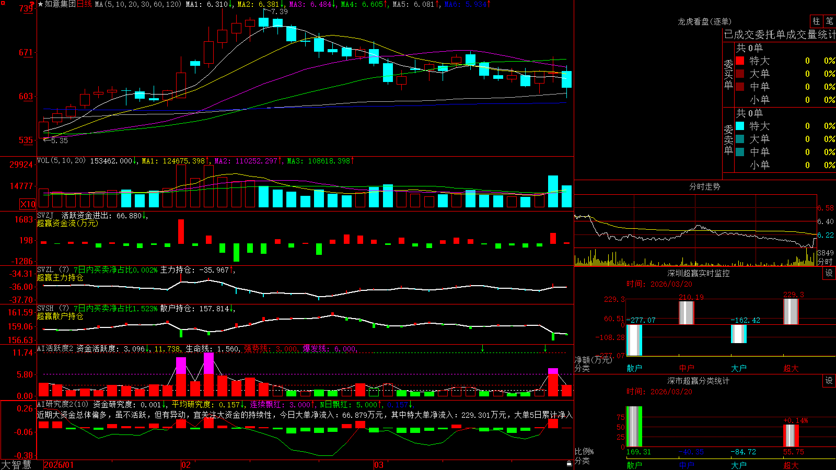Click the VOL(5,10,20) indicator label
836x470 pixels.
point(61,160)
